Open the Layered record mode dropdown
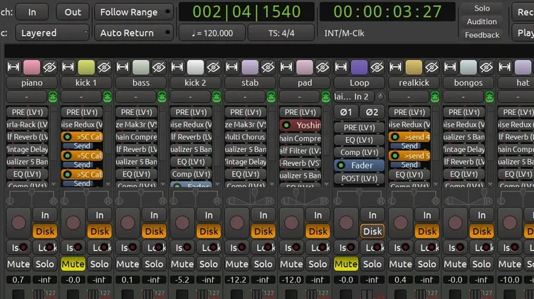Image resolution: width=534 pixels, height=299 pixels. click(53, 33)
